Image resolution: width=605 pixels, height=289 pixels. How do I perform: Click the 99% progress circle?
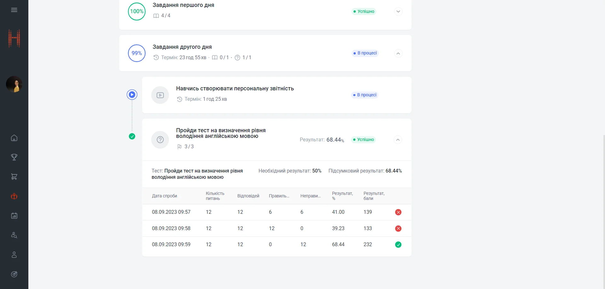137,53
